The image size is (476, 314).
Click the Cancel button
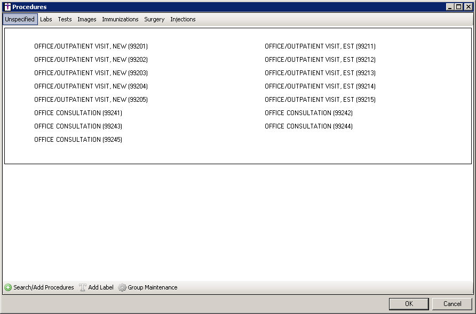[452, 304]
